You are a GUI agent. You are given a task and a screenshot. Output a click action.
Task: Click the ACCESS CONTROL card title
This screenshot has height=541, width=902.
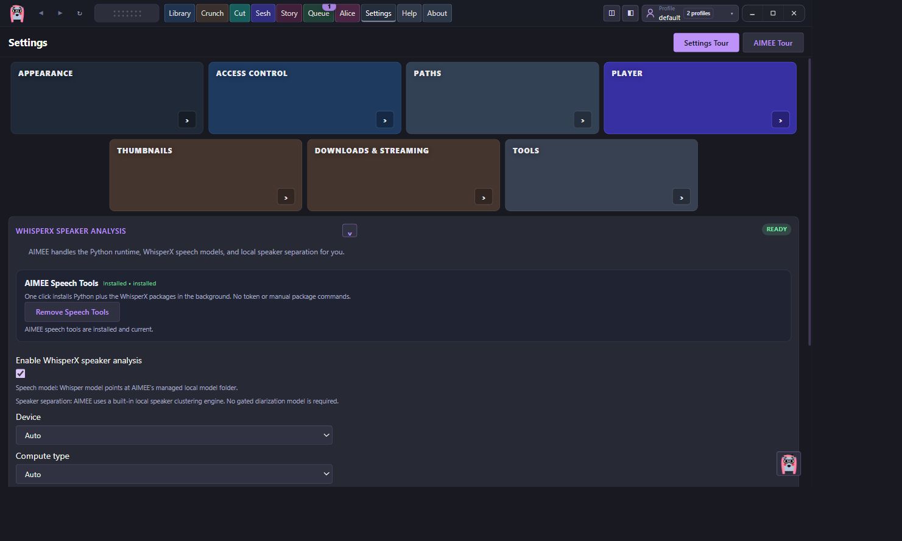pyautogui.click(x=252, y=73)
